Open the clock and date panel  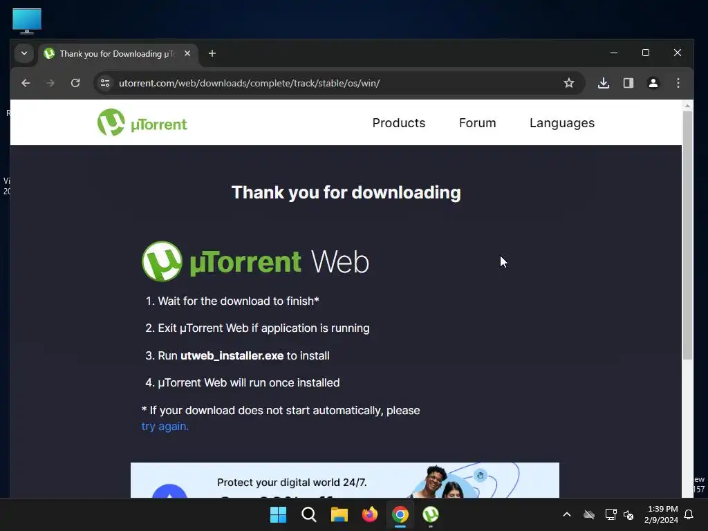pos(662,514)
